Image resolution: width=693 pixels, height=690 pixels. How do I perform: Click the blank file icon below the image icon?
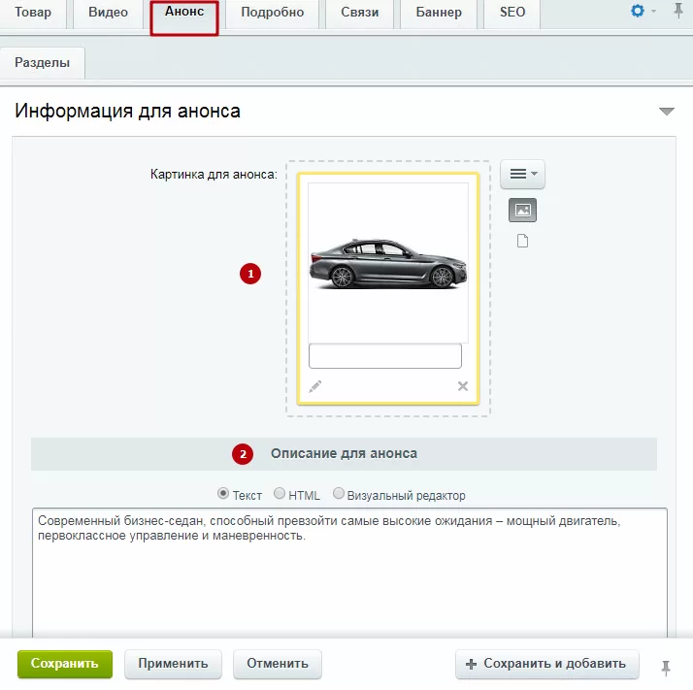(522, 241)
